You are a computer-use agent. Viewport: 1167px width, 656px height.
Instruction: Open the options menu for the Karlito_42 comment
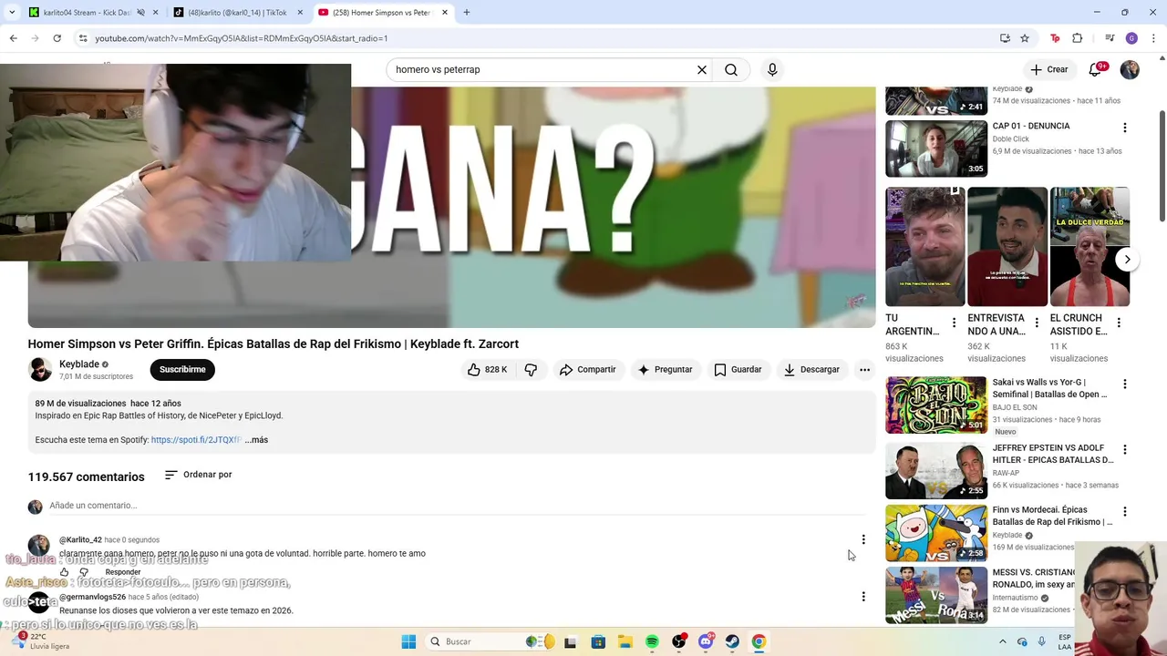[x=863, y=539]
